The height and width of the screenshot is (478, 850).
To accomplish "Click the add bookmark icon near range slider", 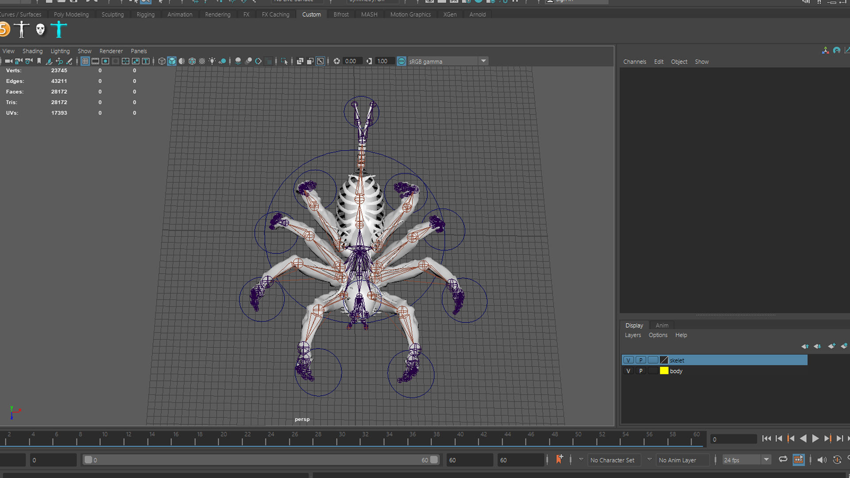I will pyautogui.click(x=559, y=459).
